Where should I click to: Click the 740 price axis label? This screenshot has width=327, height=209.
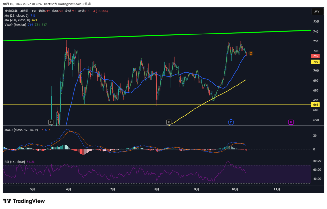[x=316, y=32]
